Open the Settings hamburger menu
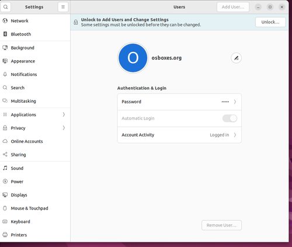The width and height of the screenshot is (292, 247). click(63, 7)
